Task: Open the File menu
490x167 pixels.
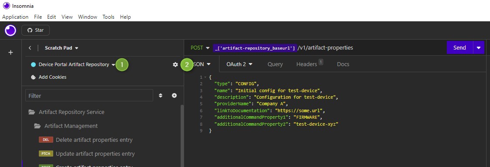Action: click(38, 17)
